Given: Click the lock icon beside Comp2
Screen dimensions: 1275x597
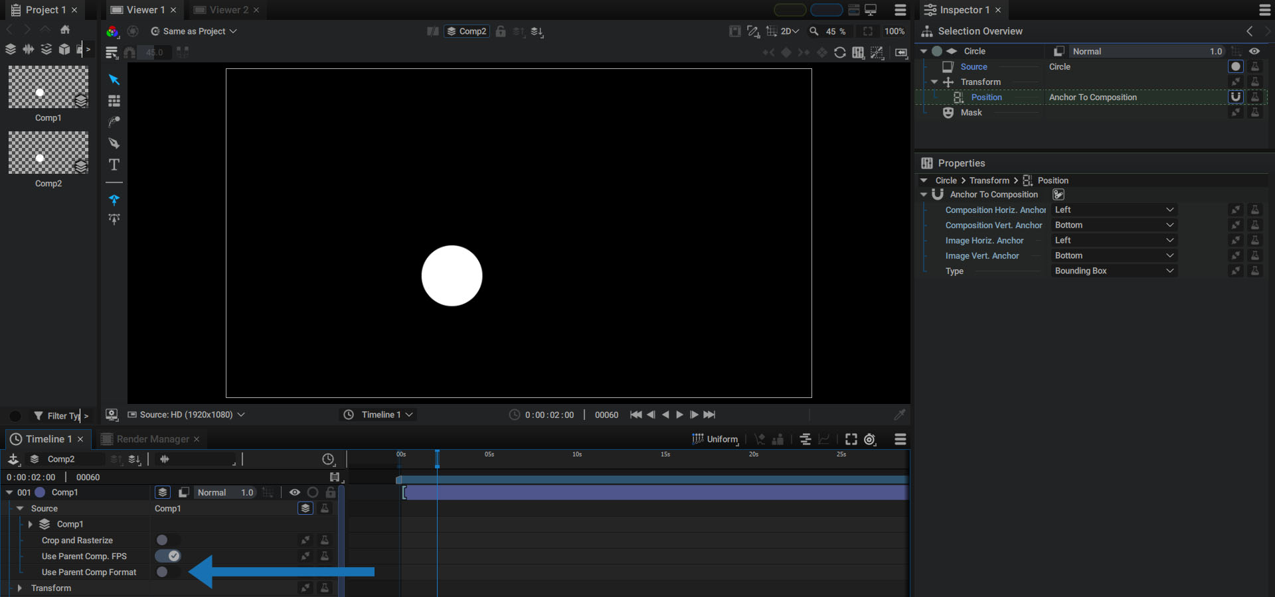Looking at the screenshot, I should 501,31.
